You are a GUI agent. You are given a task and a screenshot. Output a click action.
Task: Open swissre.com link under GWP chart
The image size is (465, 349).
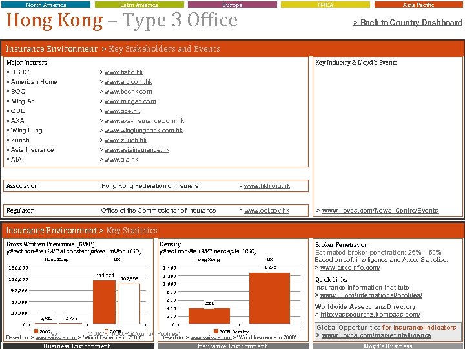[56, 338]
